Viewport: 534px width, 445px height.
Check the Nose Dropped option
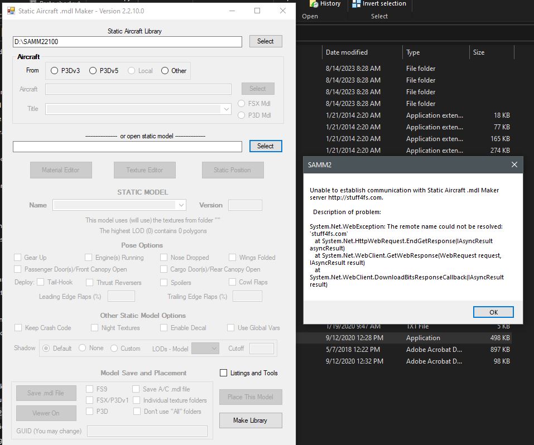tap(164, 258)
